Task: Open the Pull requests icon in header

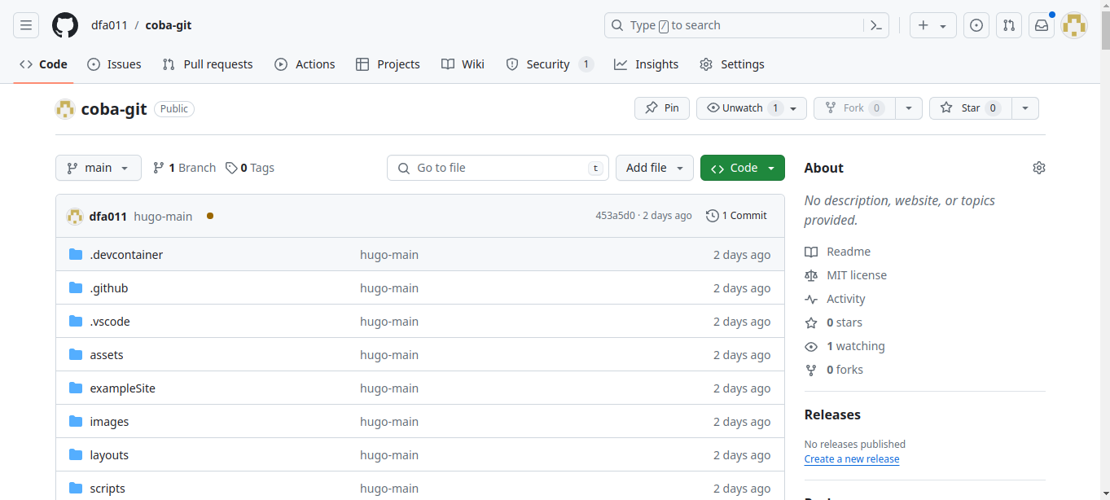Action: (x=1009, y=25)
